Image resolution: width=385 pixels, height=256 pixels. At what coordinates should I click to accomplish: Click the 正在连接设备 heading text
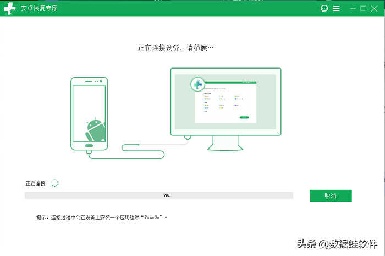(175, 48)
